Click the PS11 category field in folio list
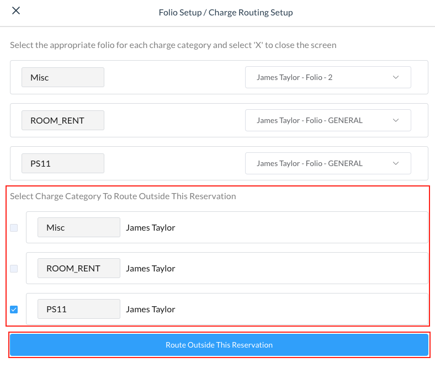The height and width of the screenshot is (368, 435). pyautogui.click(x=63, y=163)
